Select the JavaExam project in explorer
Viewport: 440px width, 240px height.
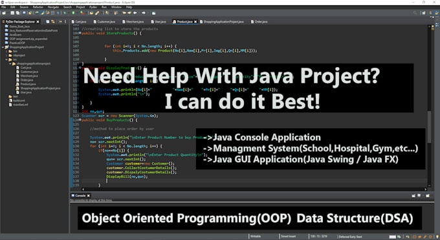click(x=13, y=35)
